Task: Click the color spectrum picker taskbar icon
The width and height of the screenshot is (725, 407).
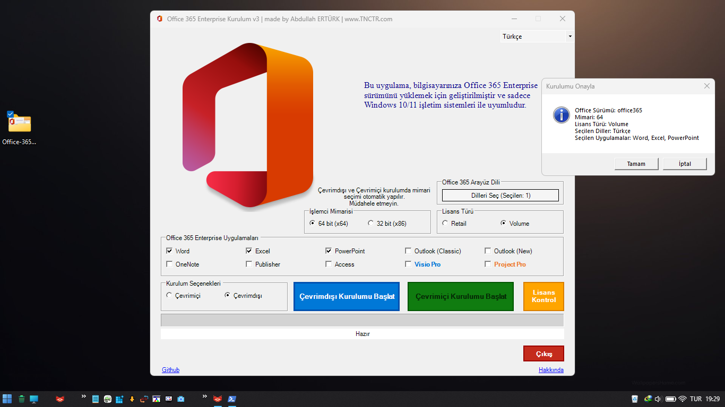Action: point(157,399)
